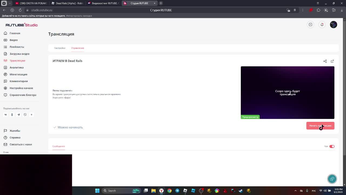
Task: Open Google Chrome from the taskbar
Action: coord(169,191)
